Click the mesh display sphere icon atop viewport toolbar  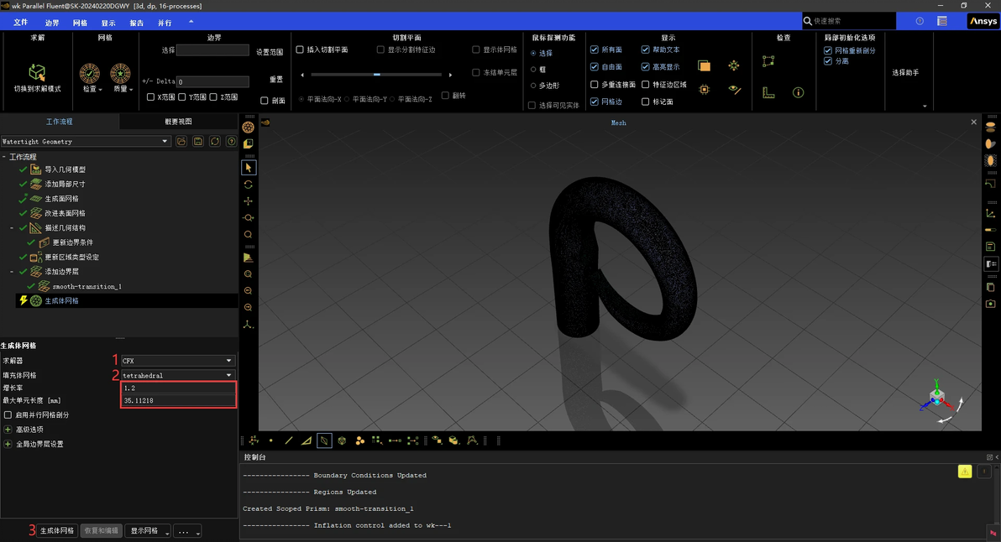point(249,128)
